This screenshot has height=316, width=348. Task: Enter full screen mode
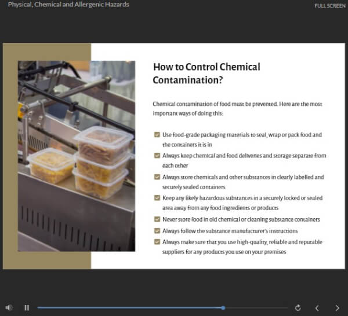(330, 6)
